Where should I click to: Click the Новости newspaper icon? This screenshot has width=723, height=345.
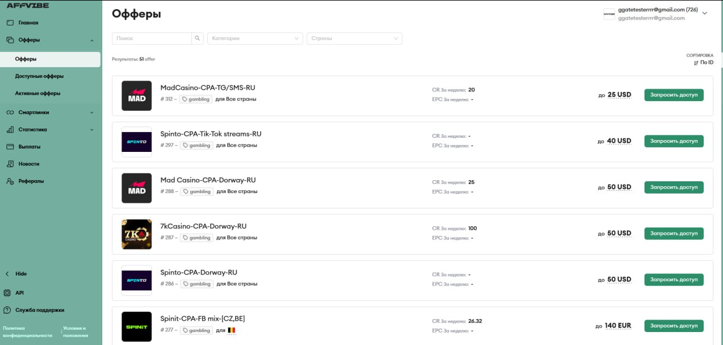10,164
